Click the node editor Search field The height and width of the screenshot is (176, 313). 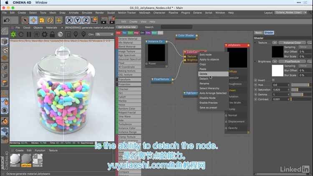point(177,27)
